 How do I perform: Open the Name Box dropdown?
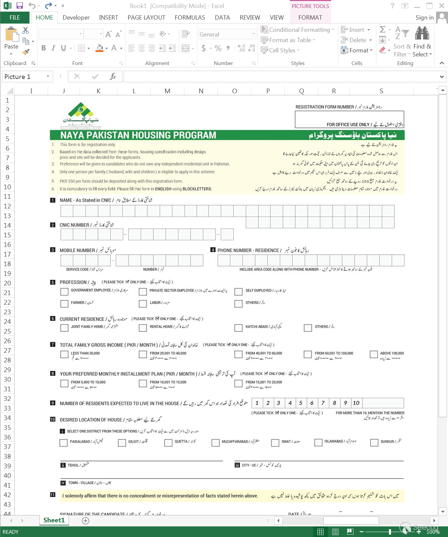point(48,77)
